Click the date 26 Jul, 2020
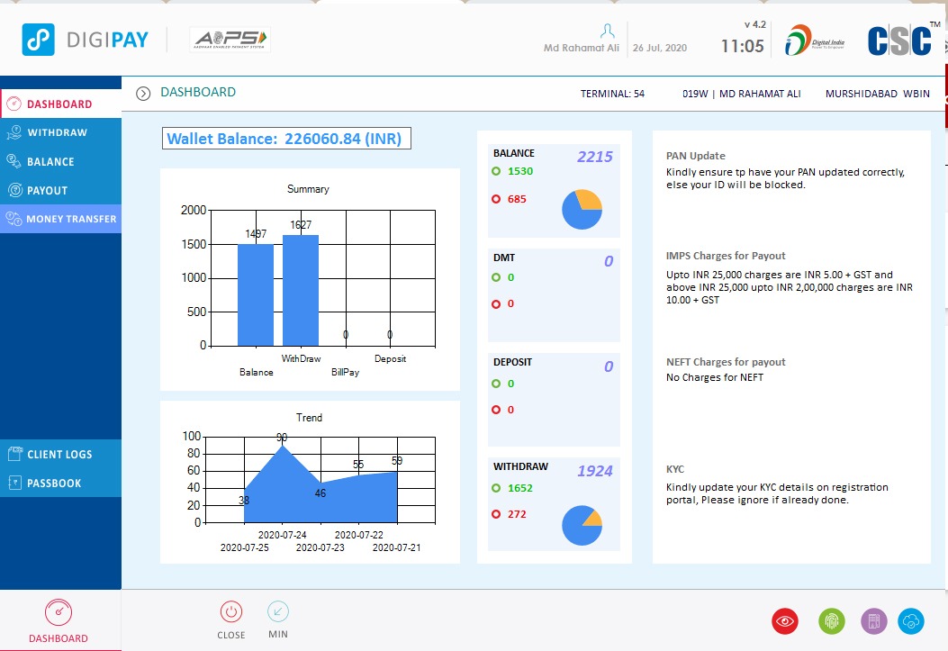Image resolution: width=948 pixels, height=651 pixels. (660, 48)
